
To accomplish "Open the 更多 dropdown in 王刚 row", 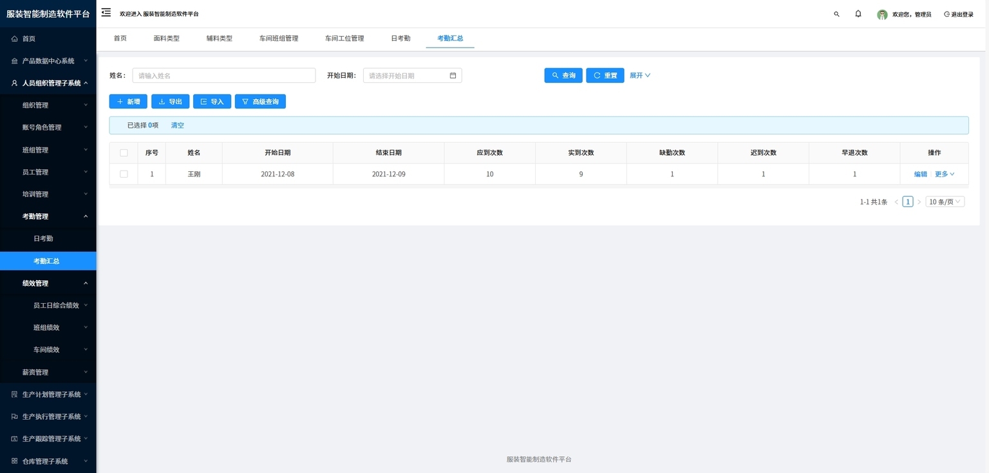I will click(945, 174).
